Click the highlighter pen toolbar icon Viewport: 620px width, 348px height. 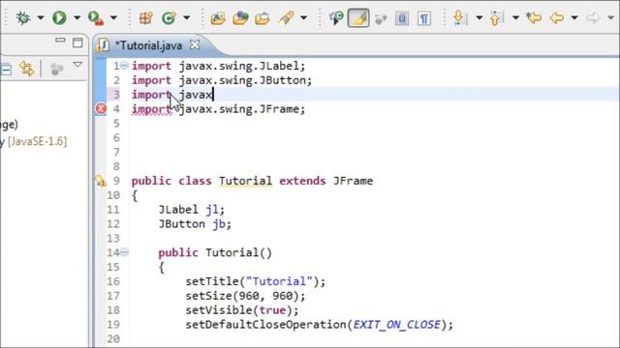[287, 18]
